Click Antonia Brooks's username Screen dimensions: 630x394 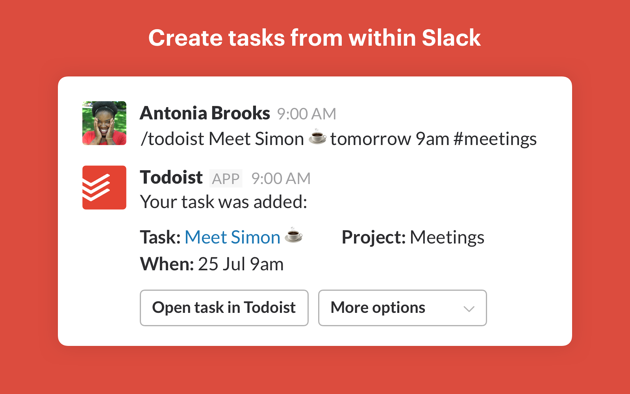coord(205,113)
